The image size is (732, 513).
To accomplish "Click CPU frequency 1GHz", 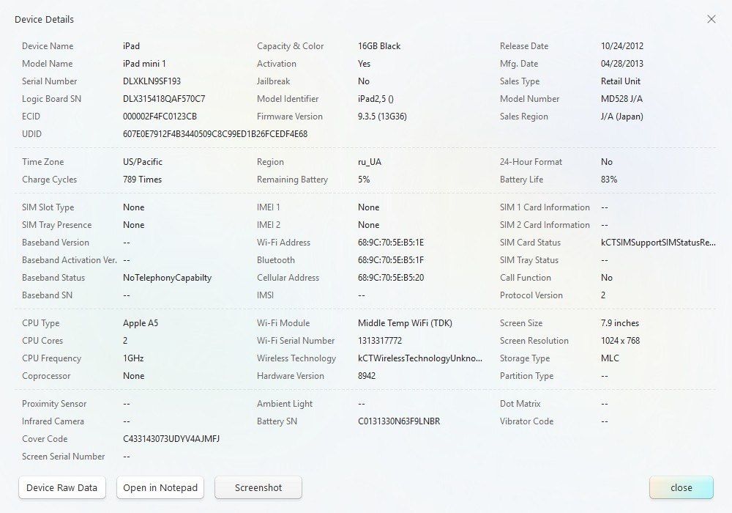I will (x=133, y=358).
